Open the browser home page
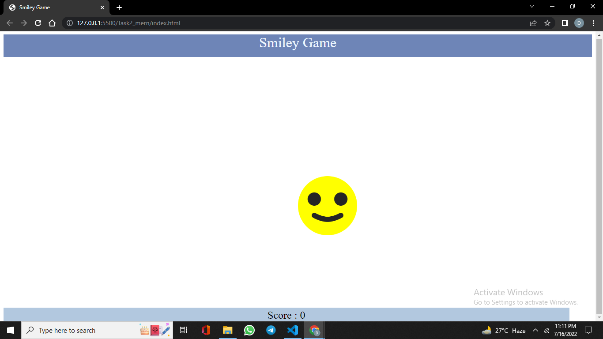Viewport: 603px width, 339px height. [52, 23]
